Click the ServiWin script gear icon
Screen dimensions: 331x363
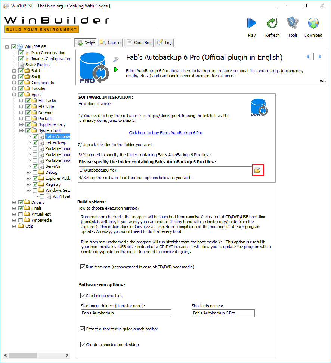(42, 166)
